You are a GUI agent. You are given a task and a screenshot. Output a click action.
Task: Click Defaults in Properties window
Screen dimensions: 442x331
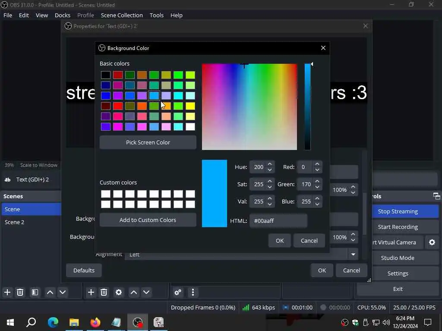coord(84,270)
